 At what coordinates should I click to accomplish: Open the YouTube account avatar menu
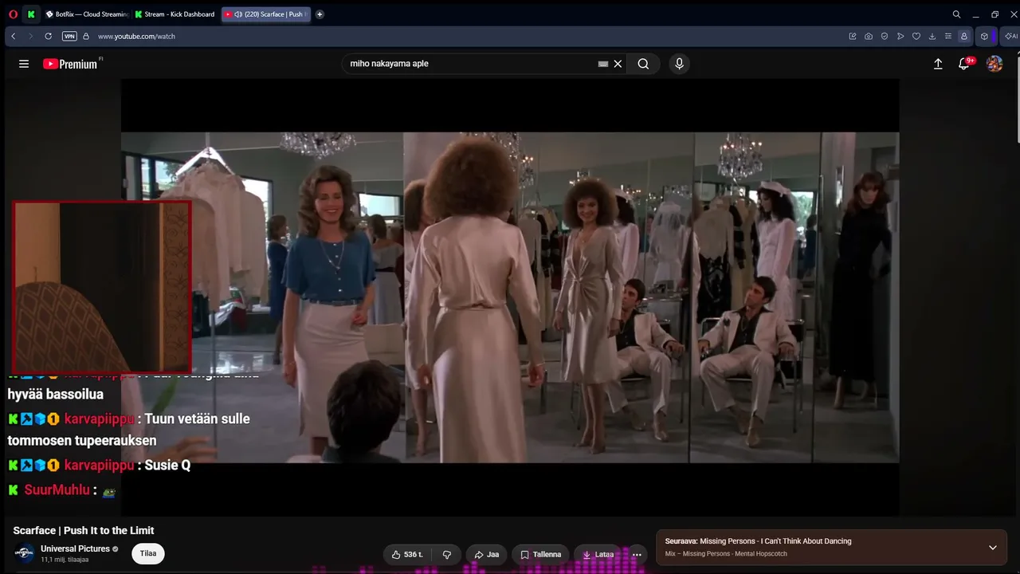point(994,64)
